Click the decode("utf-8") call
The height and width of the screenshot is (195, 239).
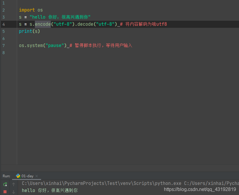coord(97,24)
